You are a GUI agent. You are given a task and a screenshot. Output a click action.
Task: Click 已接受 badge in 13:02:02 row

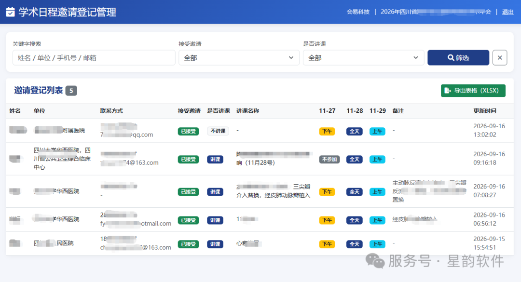(x=189, y=131)
